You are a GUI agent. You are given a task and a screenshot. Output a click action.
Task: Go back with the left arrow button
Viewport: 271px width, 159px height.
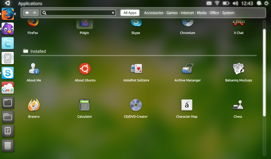[x=27, y=13]
